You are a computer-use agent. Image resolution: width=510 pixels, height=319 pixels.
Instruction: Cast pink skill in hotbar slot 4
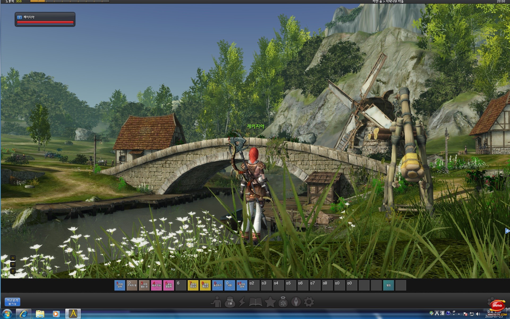tap(156, 286)
